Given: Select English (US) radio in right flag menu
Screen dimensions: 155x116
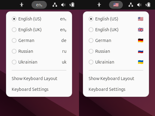Looking at the screenshot, I should click(91, 19).
